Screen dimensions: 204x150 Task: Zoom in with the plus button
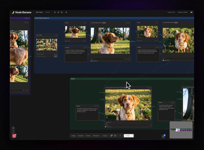click(x=13, y=128)
